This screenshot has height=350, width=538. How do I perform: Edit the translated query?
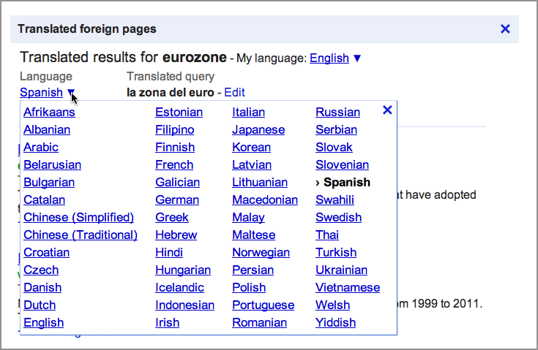[x=234, y=93]
